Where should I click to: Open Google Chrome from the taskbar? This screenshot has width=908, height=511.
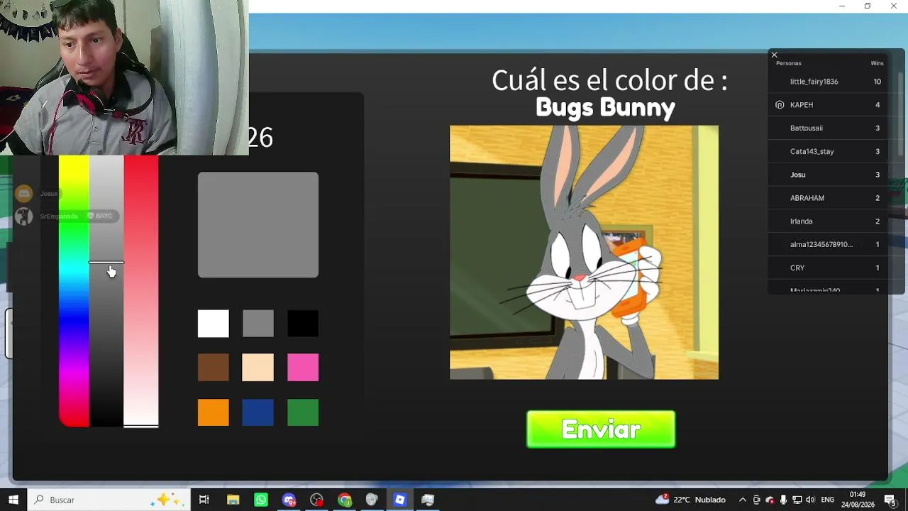pyautogui.click(x=344, y=500)
